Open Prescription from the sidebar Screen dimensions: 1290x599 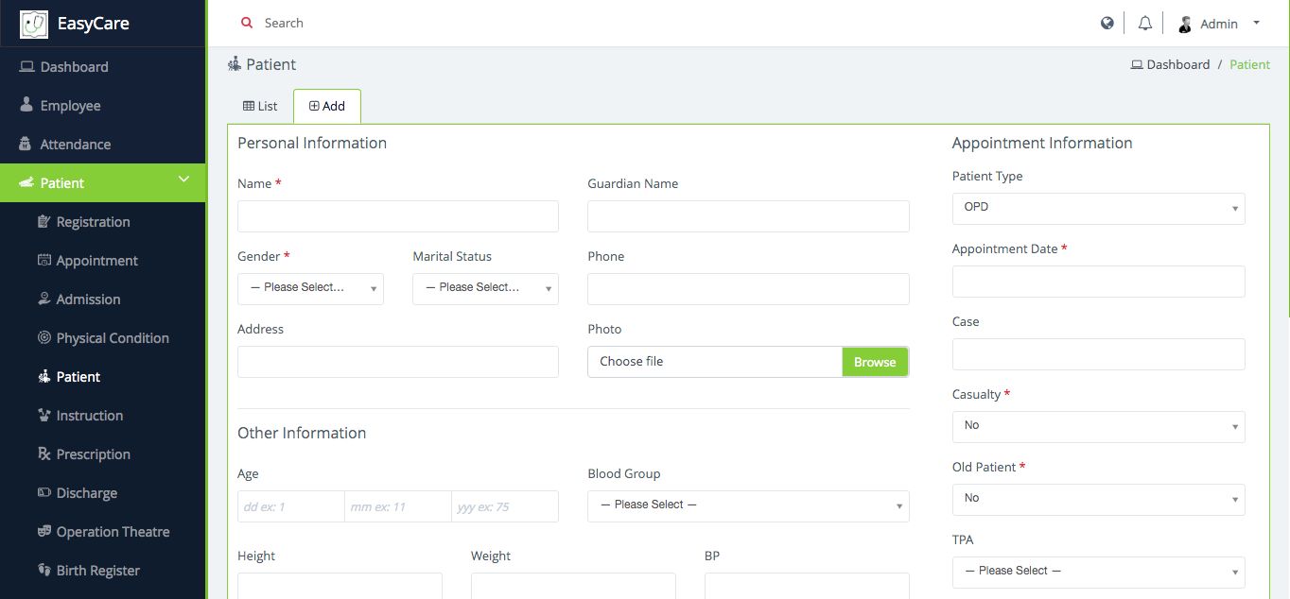93,454
